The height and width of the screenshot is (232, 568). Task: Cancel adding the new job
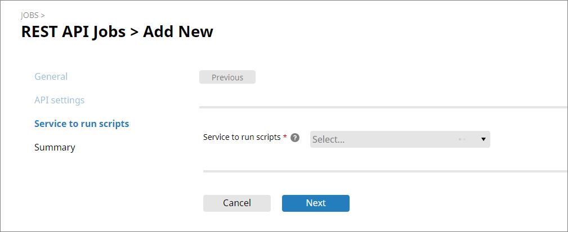coord(237,203)
